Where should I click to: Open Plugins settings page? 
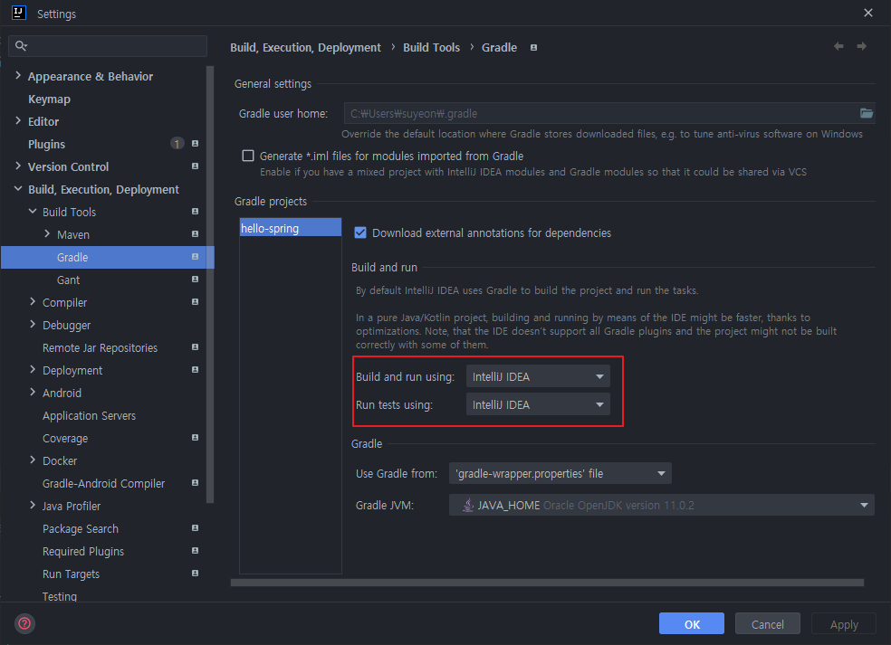[46, 144]
